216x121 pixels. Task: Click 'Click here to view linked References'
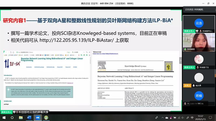pos(105,54)
